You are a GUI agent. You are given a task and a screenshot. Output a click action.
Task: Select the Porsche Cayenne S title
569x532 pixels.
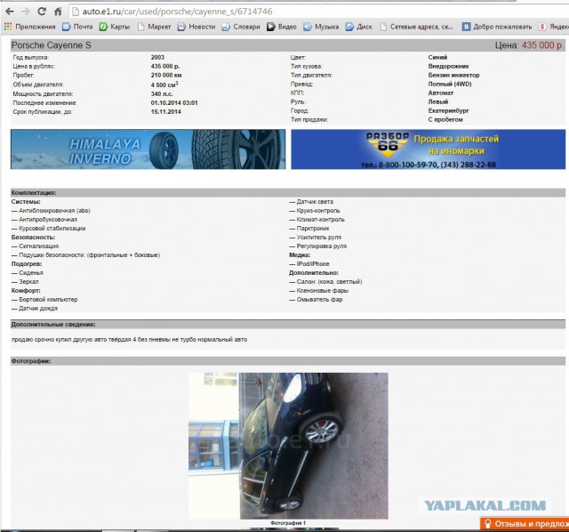tap(52, 45)
